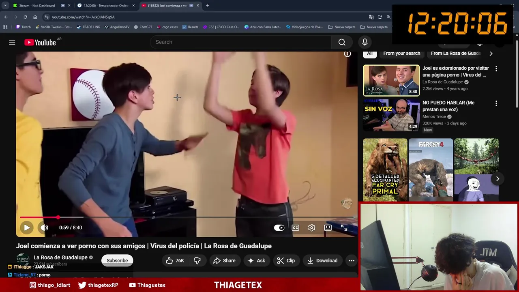Reload the current page
519x292 pixels.
25,17
